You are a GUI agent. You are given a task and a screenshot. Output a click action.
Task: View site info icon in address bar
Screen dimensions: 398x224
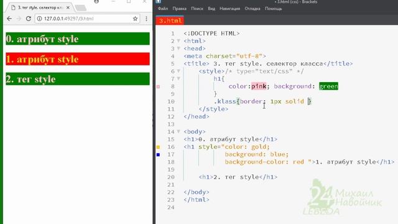point(39,19)
